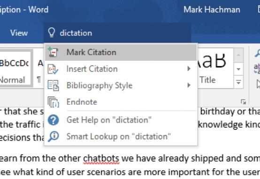Viewport: 260px width, 179px height.
Task: Click the Smart Lookup magnifier icon
Action: point(53,136)
